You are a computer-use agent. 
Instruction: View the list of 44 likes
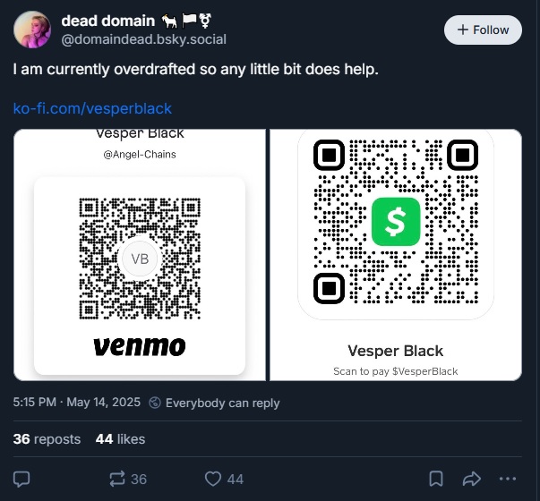[x=120, y=439]
